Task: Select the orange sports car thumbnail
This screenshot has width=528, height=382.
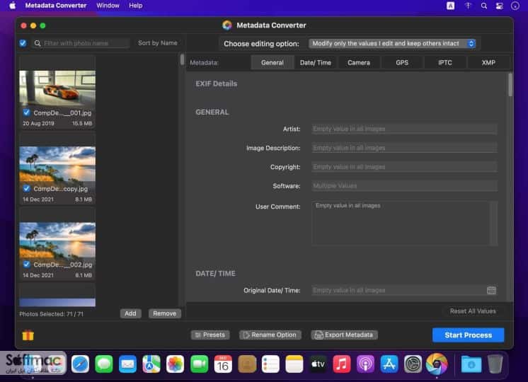Action: pyautogui.click(x=57, y=88)
